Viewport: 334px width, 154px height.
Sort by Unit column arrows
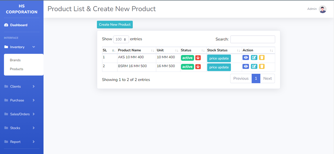point(177,50)
